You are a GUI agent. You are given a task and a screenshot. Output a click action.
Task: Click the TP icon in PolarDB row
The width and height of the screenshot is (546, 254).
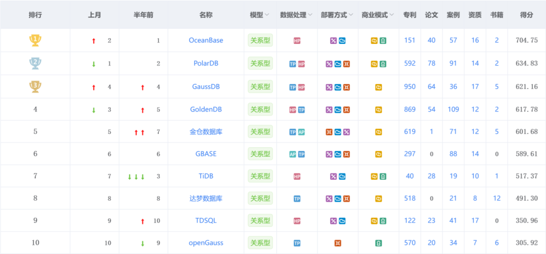click(x=293, y=64)
